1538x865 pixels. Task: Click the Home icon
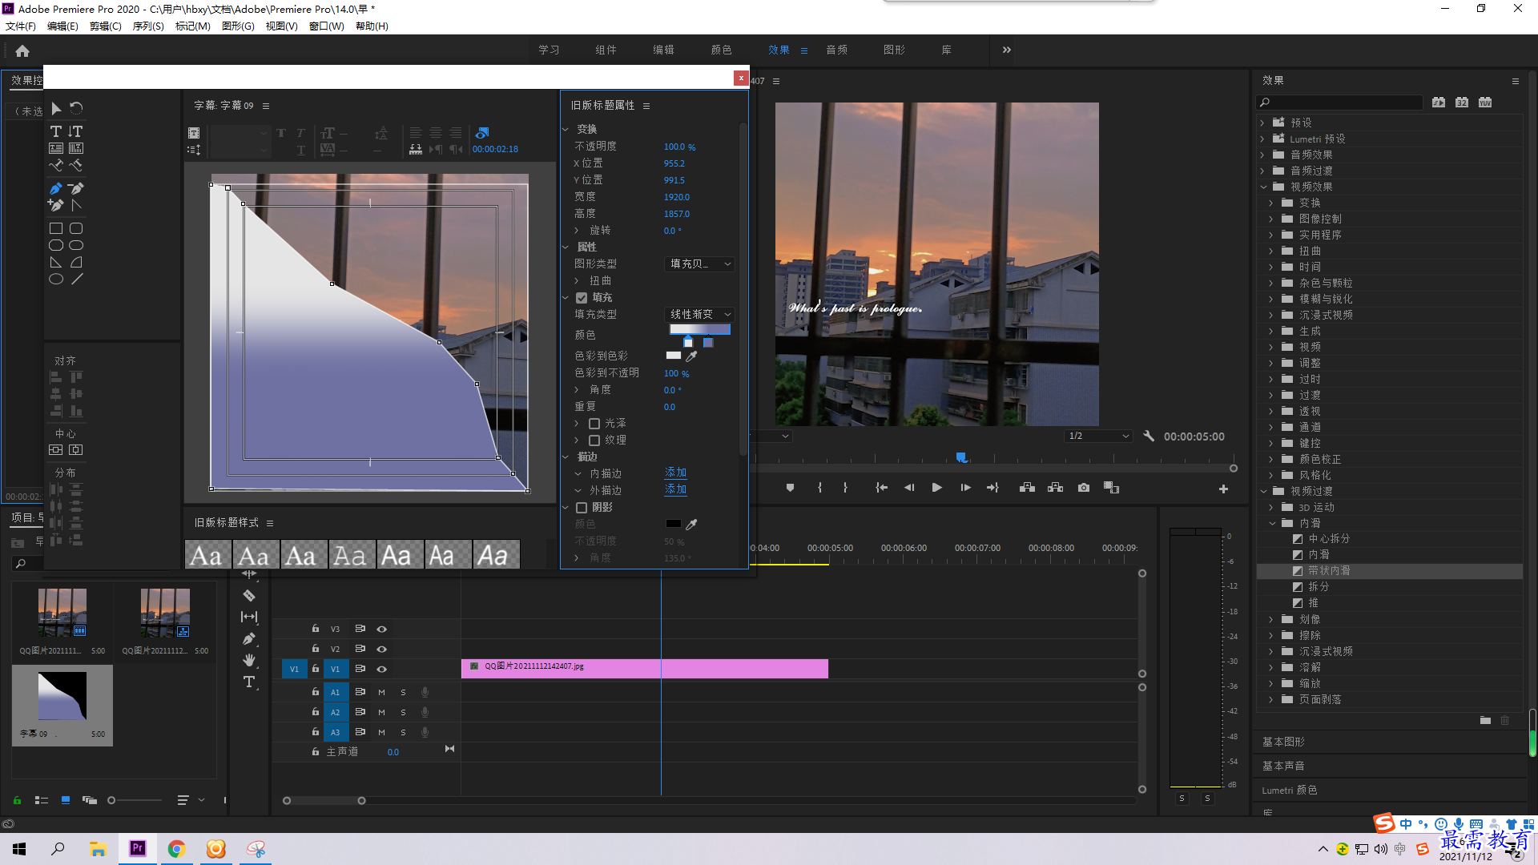tap(22, 50)
